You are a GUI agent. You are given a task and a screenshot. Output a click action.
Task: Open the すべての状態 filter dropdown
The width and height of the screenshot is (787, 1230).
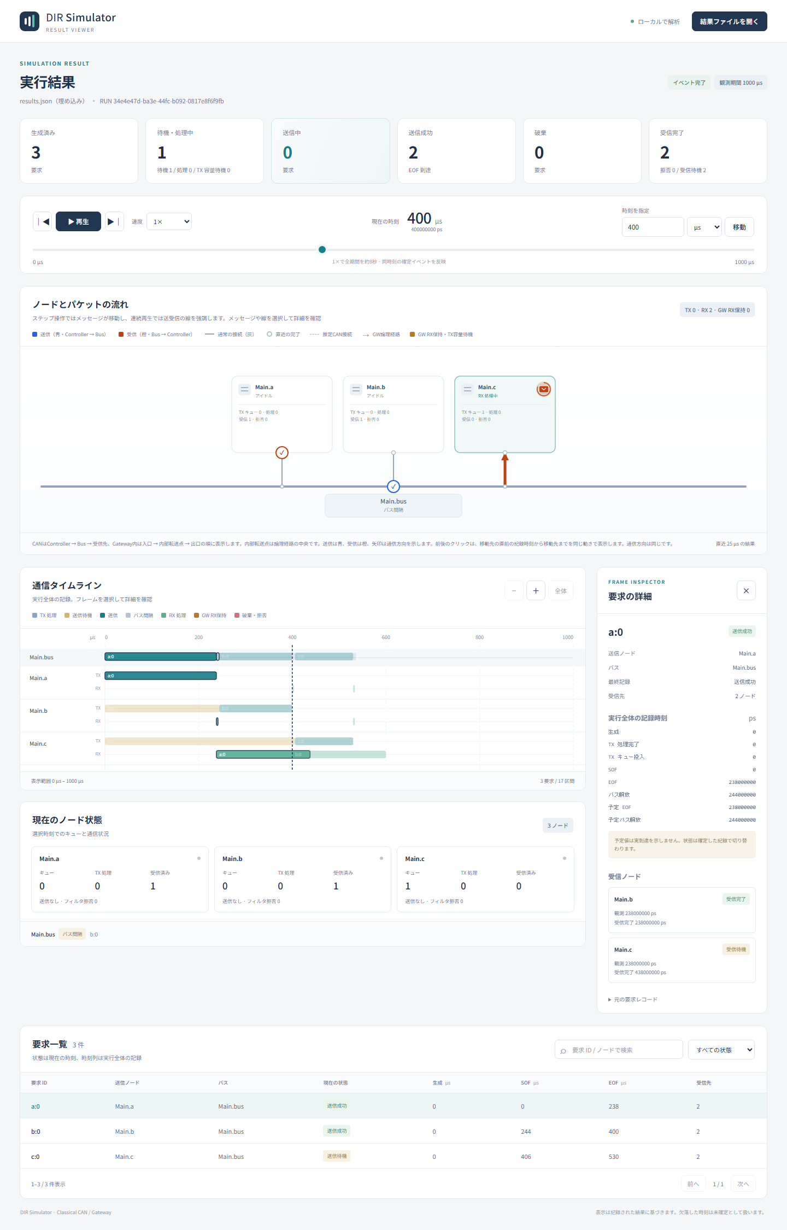click(721, 1050)
